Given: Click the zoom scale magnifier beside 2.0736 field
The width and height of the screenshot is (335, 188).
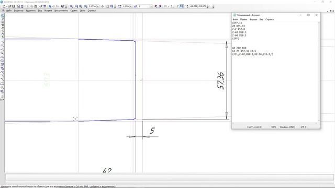Looking at the screenshot, I should pos(86,6).
